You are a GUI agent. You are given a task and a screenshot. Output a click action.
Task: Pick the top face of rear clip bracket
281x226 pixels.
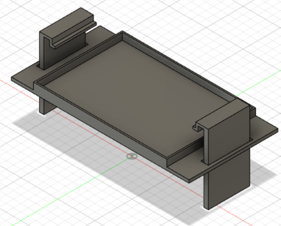click(x=66, y=21)
